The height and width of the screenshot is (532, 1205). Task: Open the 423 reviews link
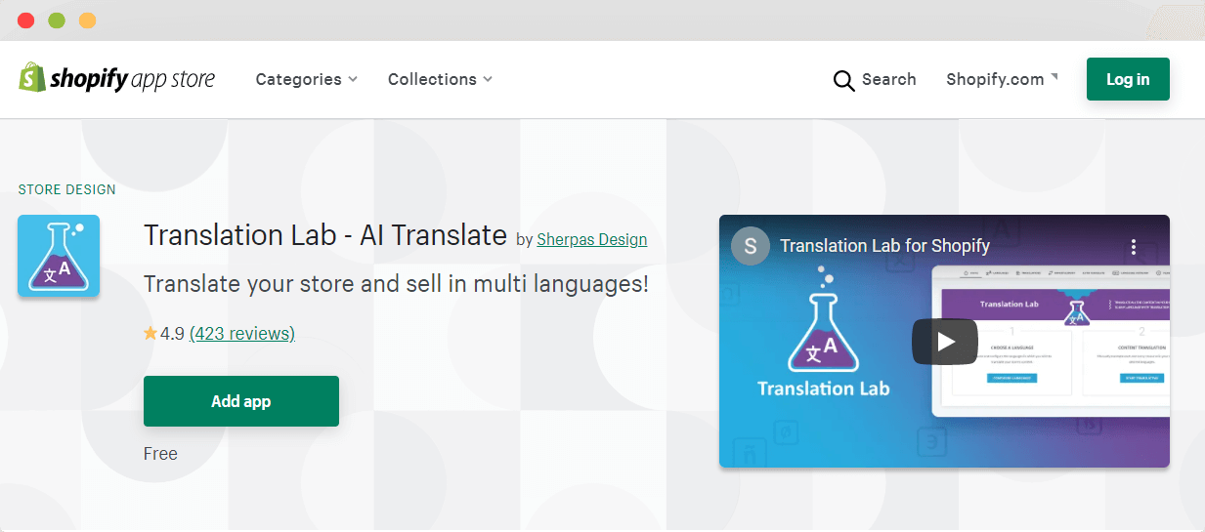point(242,334)
